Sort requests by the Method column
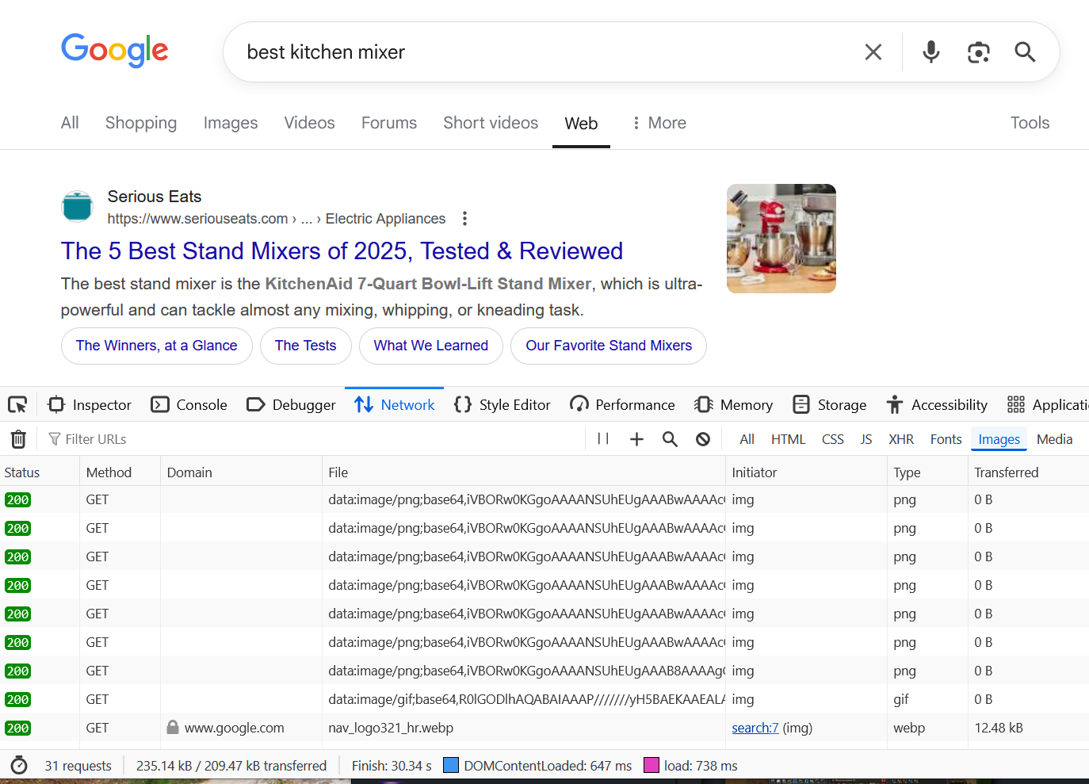 pos(120,472)
